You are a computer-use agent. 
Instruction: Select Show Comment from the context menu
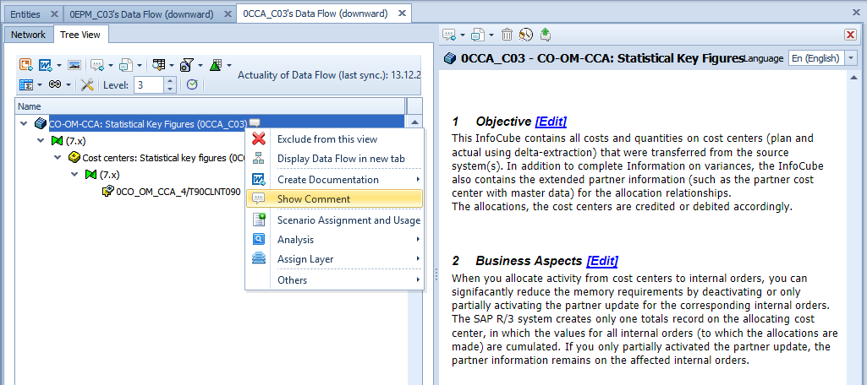click(x=313, y=198)
